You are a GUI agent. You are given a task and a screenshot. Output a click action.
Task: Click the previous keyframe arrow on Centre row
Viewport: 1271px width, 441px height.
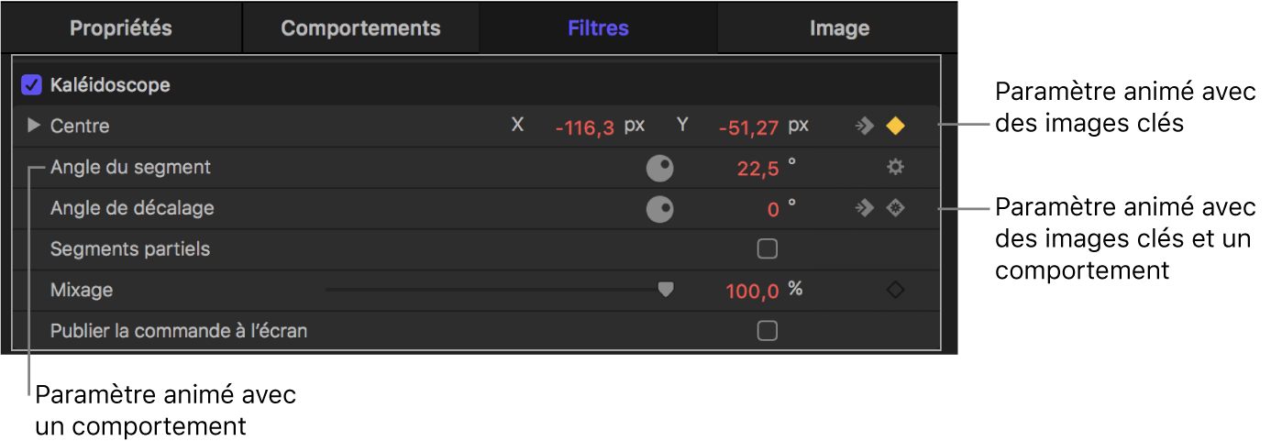[x=864, y=127]
